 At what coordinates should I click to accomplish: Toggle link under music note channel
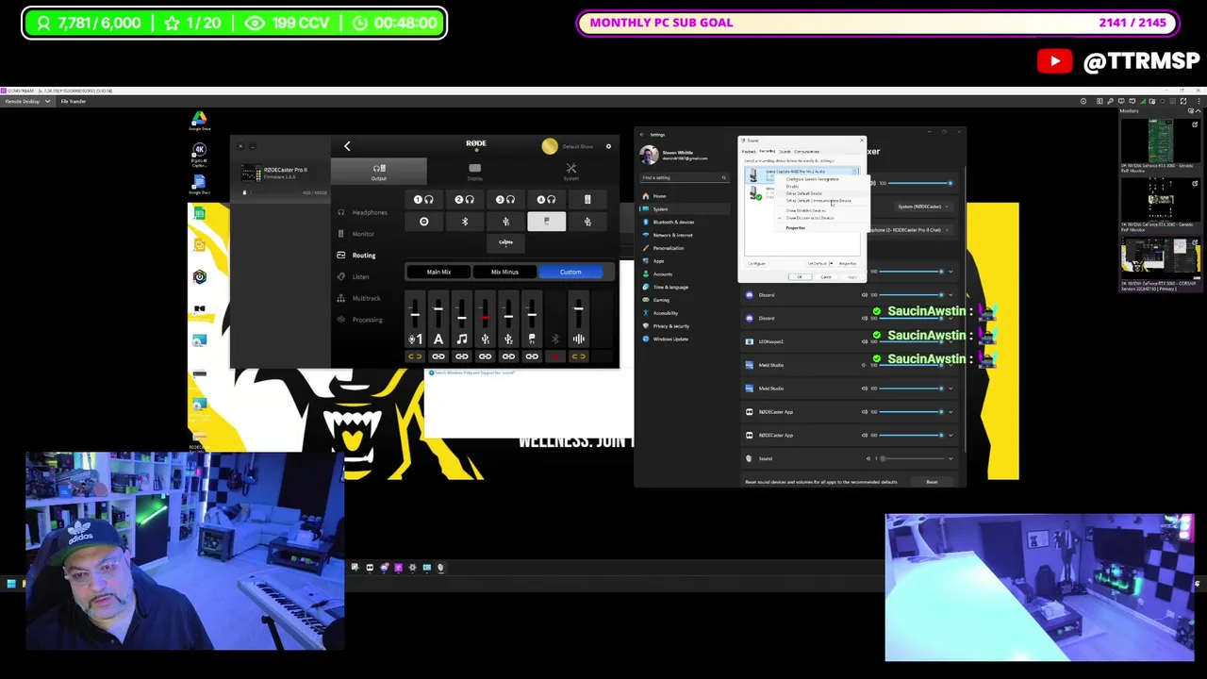[462, 356]
